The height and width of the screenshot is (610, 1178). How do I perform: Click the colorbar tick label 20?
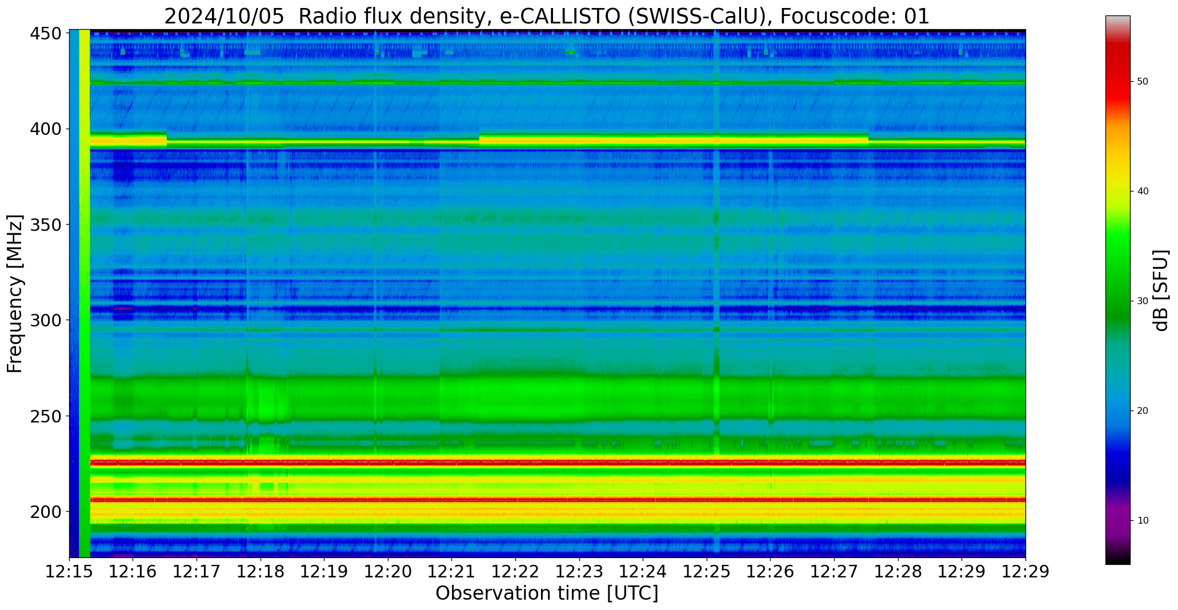pos(1143,411)
